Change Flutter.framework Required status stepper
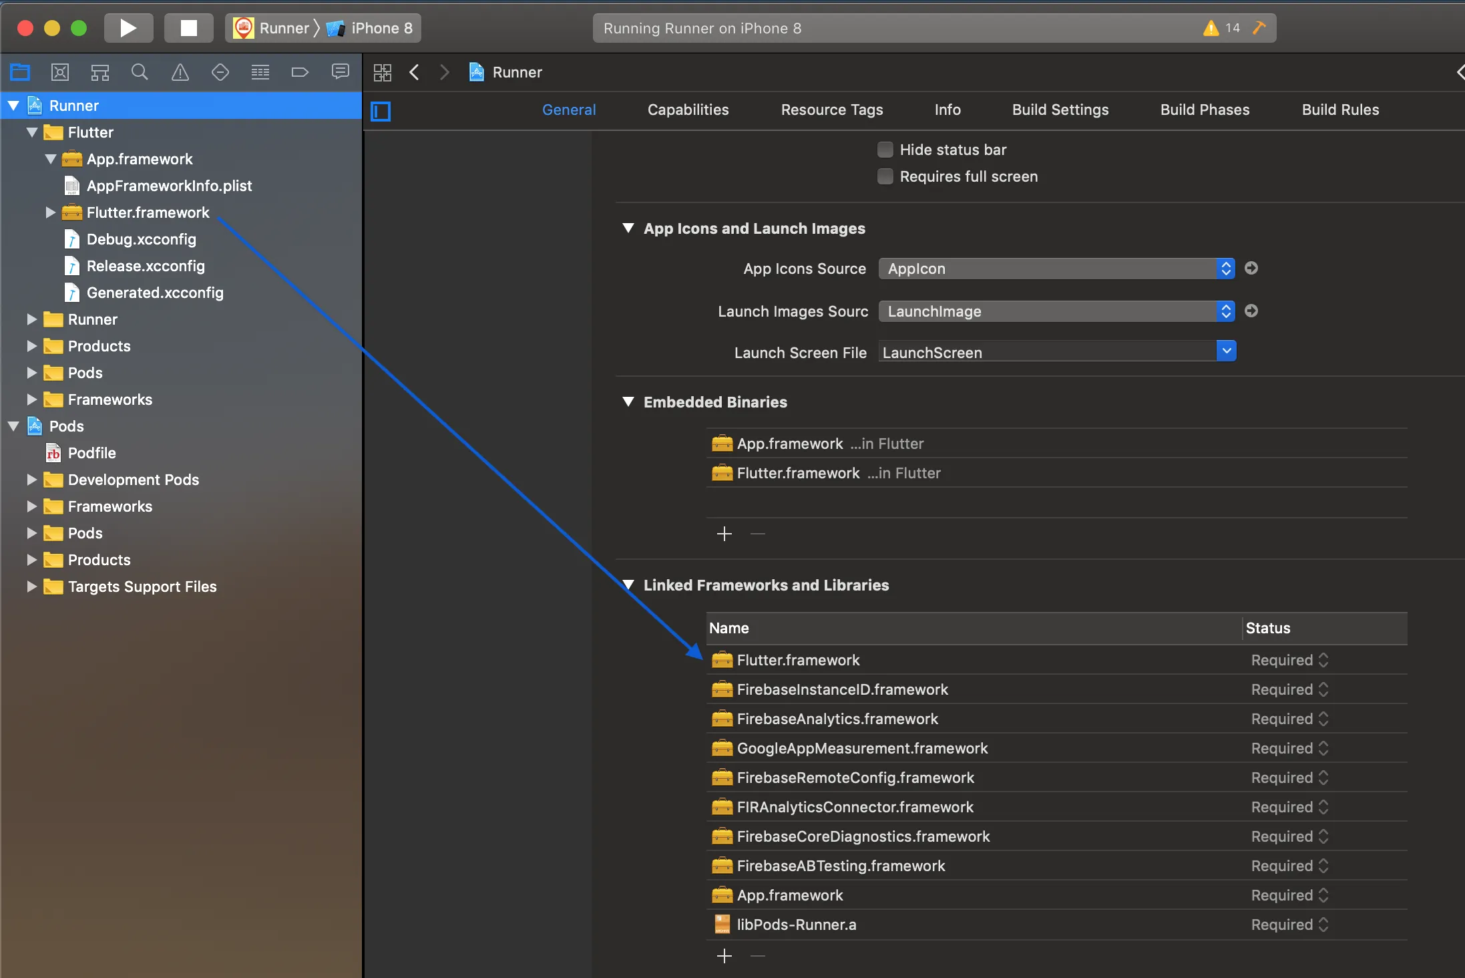Viewport: 1465px width, 978px height. coord(1323,660)
